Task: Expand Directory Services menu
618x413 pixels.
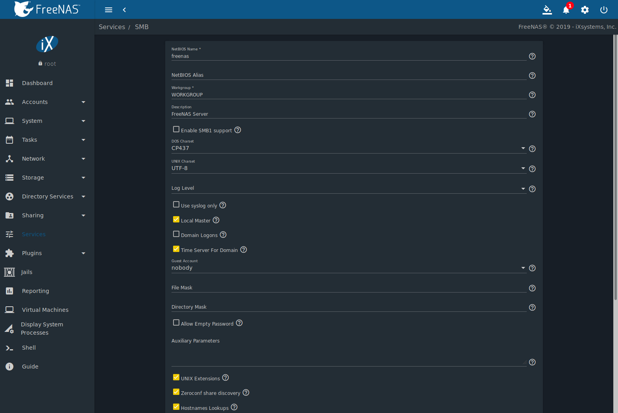Action: pyautogui.click(x=47, y=196)
